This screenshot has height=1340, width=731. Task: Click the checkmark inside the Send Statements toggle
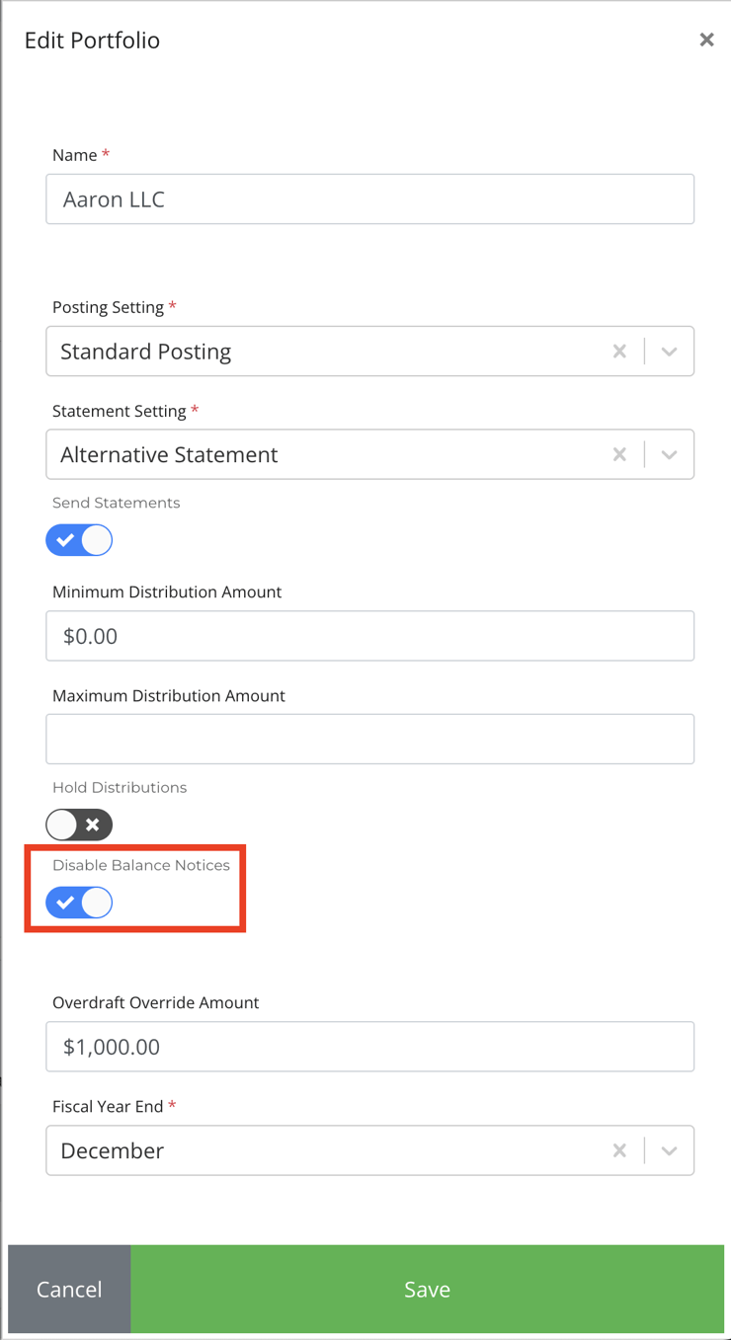click(67, 540)
